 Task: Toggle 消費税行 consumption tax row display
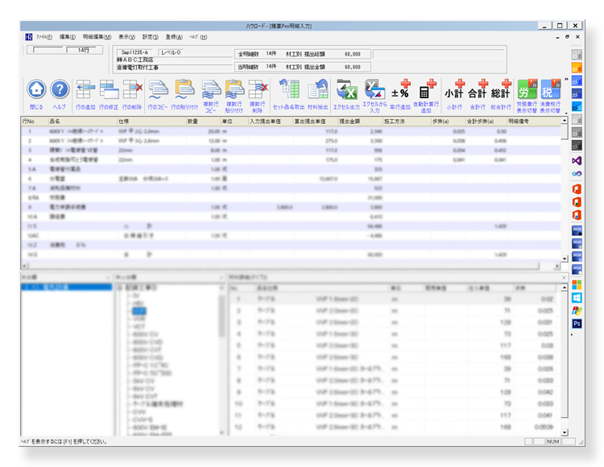551,89
